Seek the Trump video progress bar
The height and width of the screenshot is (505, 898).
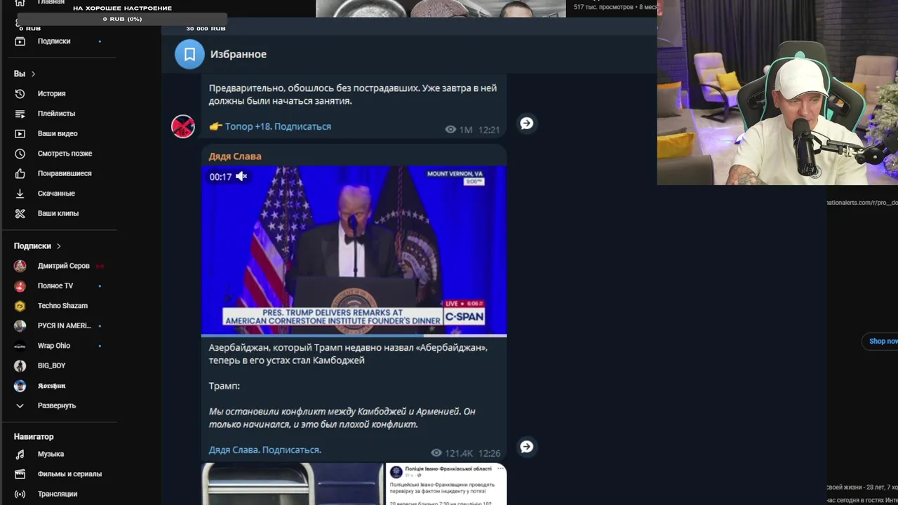tap(354, 335)
